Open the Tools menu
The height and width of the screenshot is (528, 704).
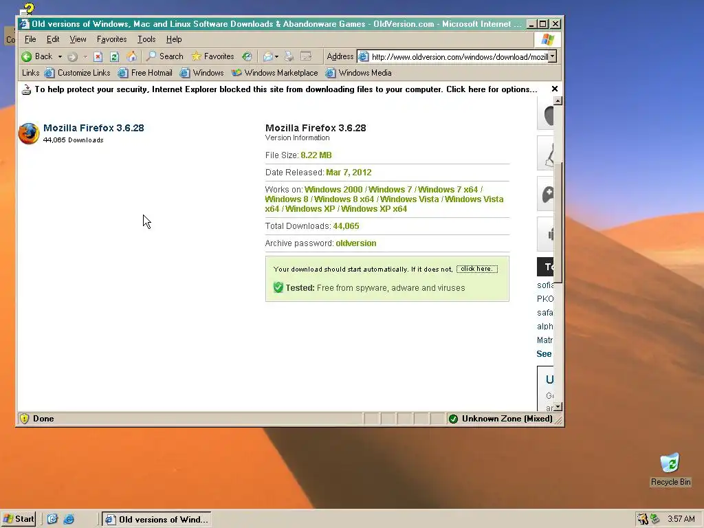click(x=146, y=39)
